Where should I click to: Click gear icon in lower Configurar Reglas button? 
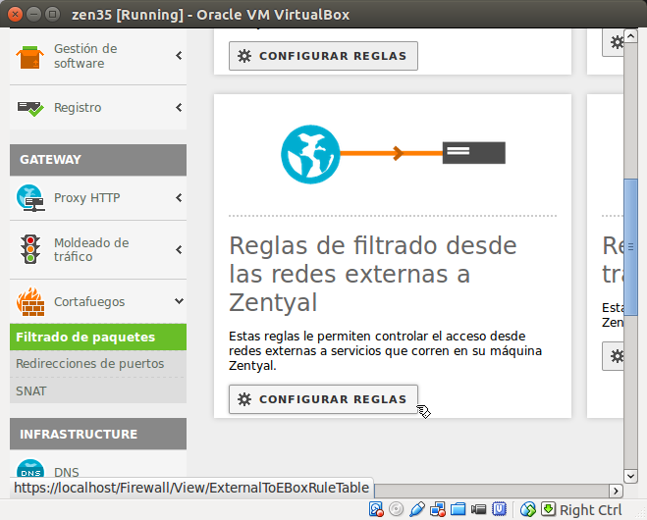(x=244, y=399)
